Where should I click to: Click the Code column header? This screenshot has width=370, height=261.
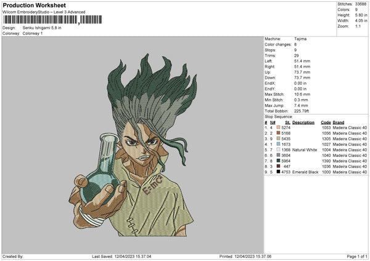pyautogui.click(x=326, y=122)
